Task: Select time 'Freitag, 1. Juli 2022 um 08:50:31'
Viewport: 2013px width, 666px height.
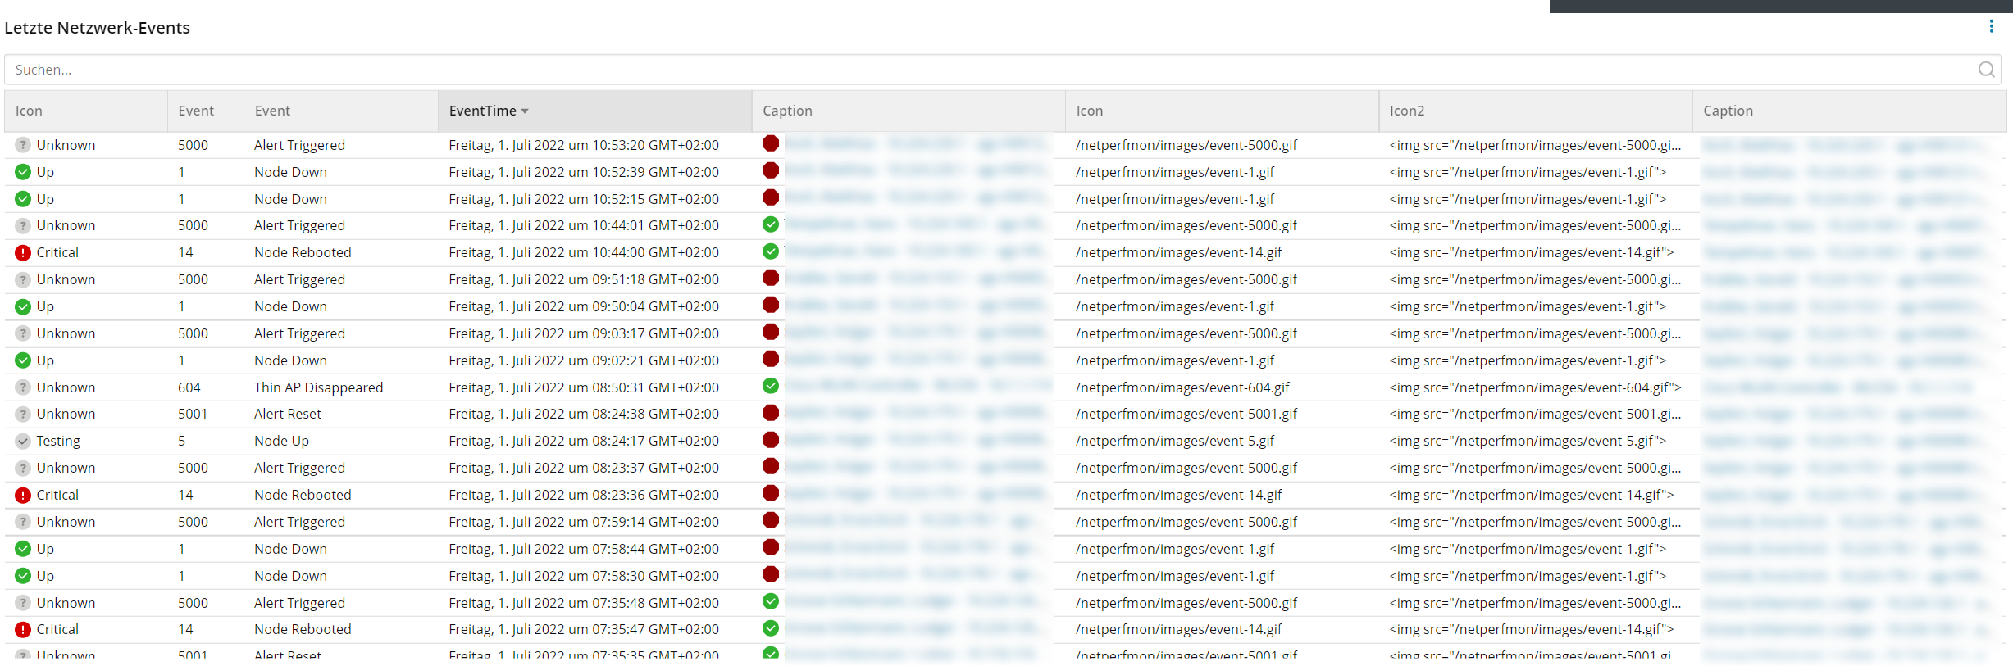Action: [x=584, y=387]
